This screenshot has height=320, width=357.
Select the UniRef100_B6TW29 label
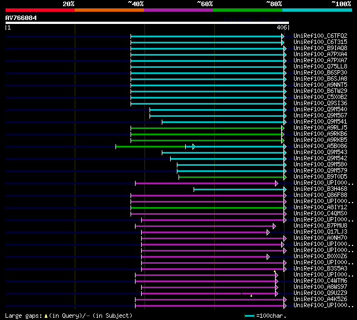[320, 91]
